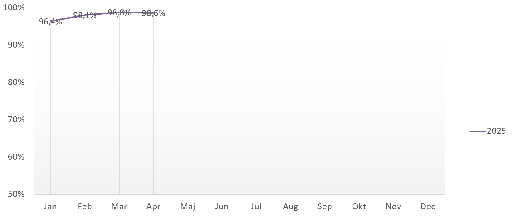
Task: Click the Dec axis label
Action: coord(428,206)
